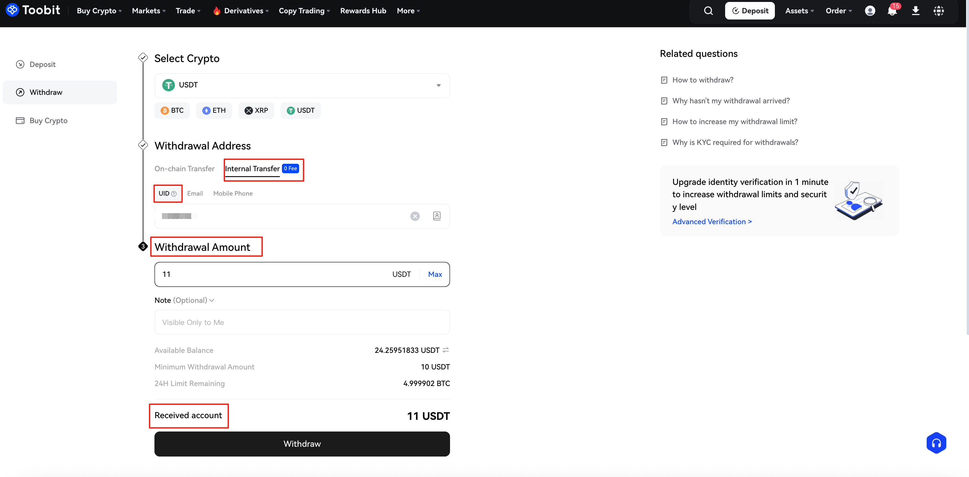969x477 pixels.
Task: Open the Derivatives menu
Action: 243,10
